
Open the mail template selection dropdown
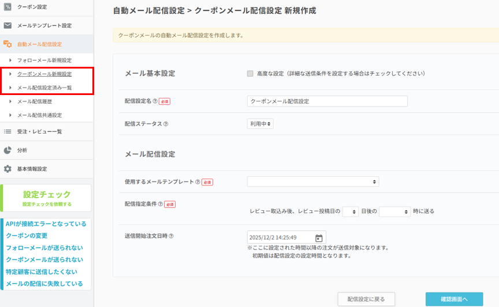313,181
